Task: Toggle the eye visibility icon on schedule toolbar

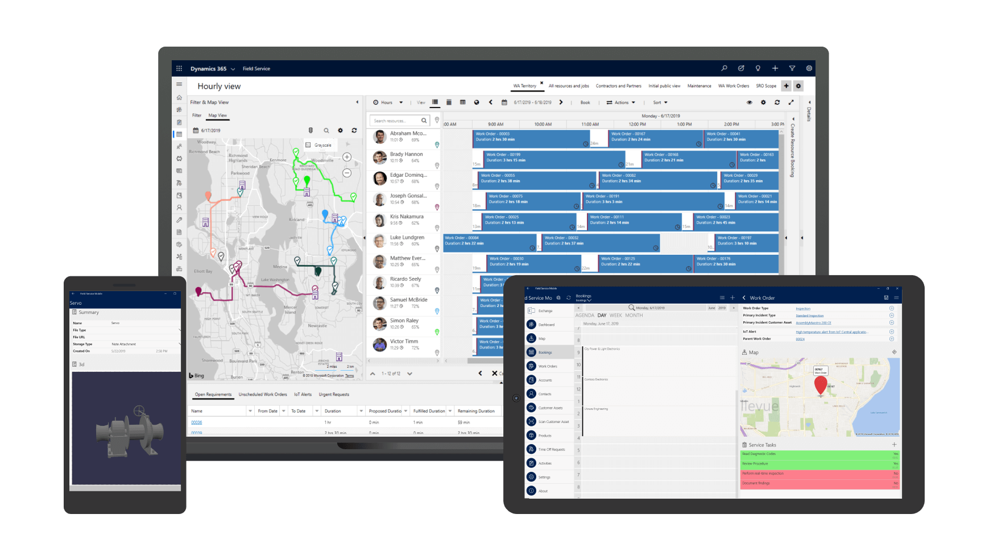Action: tap(750, 102)
